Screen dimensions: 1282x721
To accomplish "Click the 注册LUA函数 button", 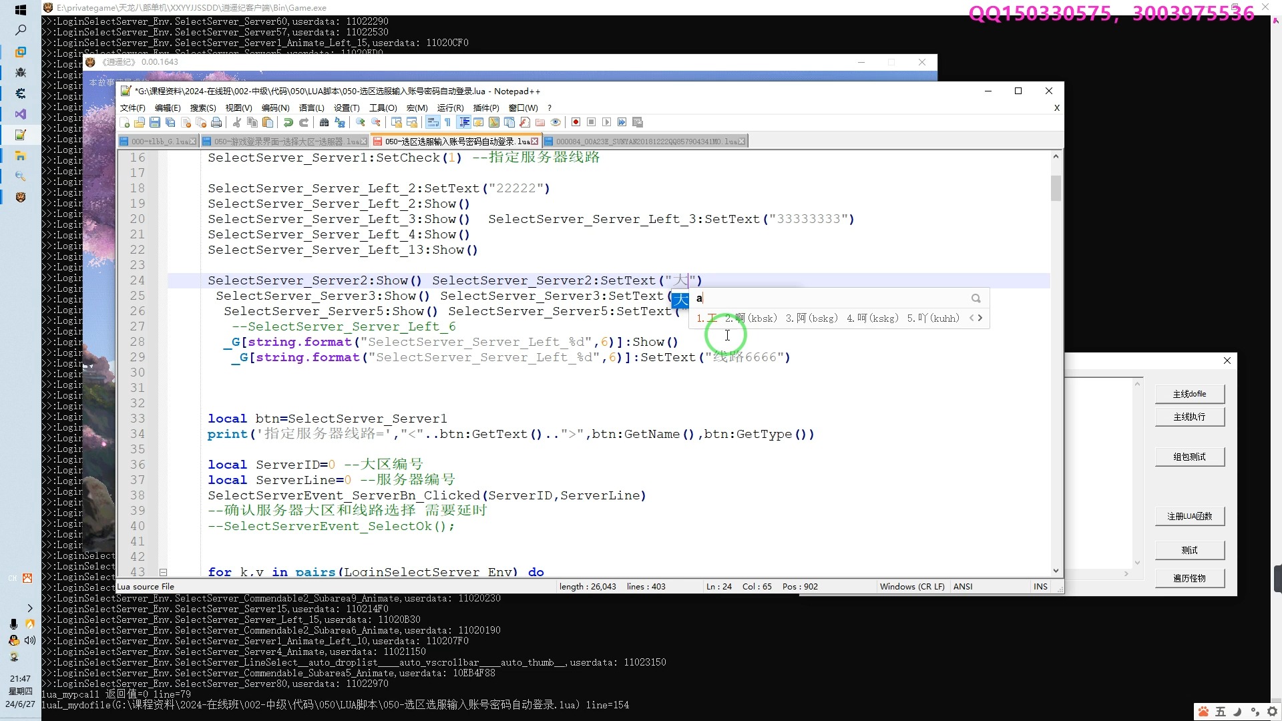I will tap(1189, 516).
